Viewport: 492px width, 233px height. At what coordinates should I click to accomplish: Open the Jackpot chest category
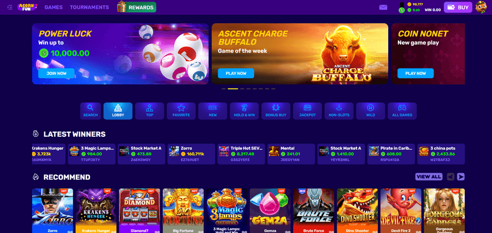[307, 111]
